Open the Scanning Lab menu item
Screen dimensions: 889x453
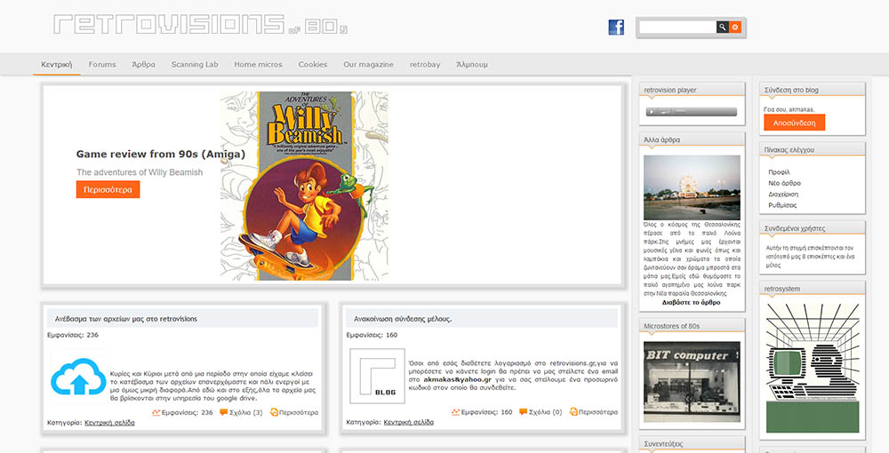(194, 65)
